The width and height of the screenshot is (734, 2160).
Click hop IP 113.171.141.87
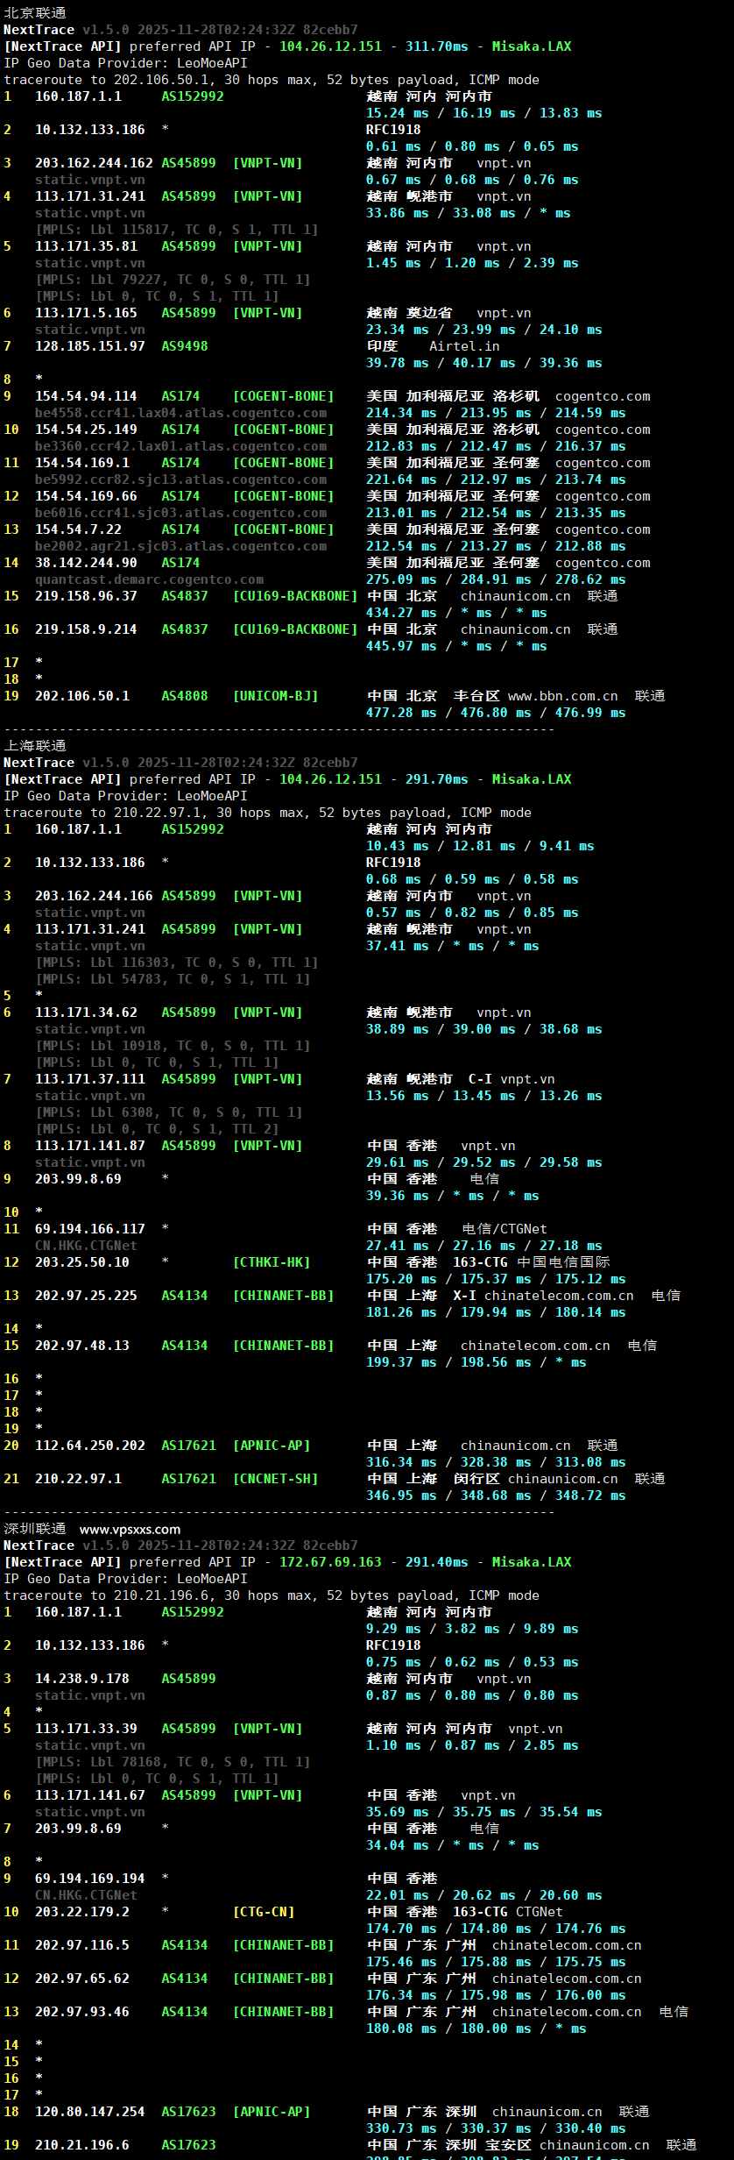point(90,1146)
